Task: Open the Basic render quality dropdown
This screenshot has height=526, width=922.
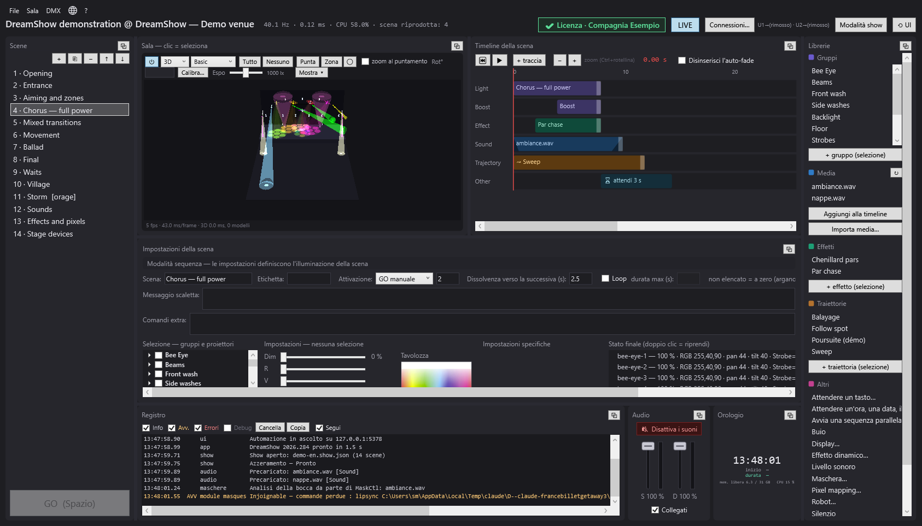Action: [213, 62]
